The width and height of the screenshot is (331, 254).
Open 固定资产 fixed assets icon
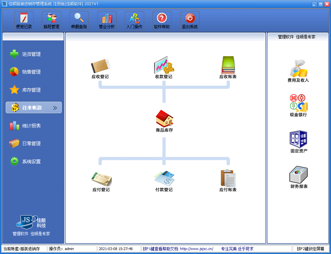[x=299, y=142]
